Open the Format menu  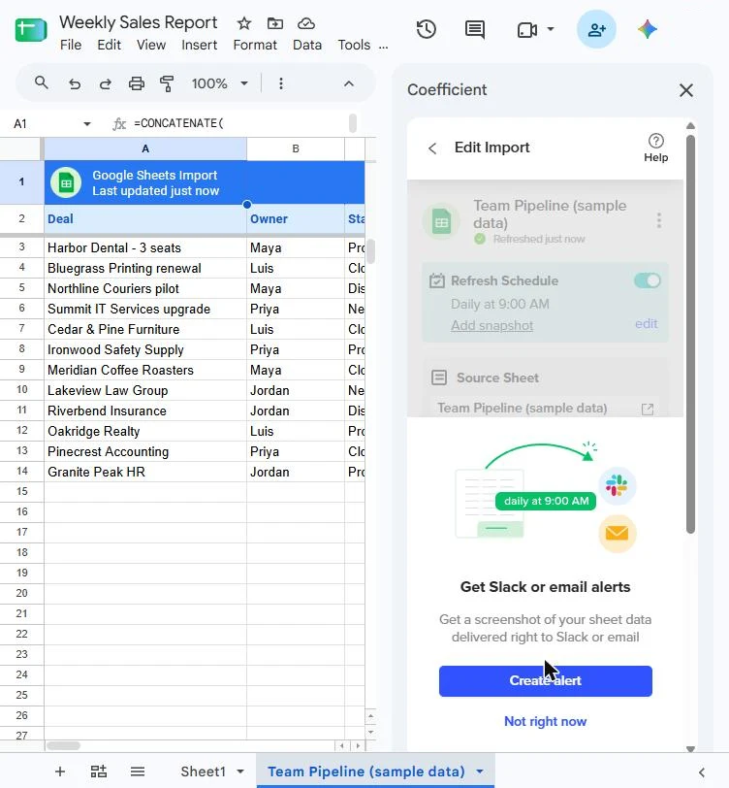pyautogui.click(x=255, y=45)
